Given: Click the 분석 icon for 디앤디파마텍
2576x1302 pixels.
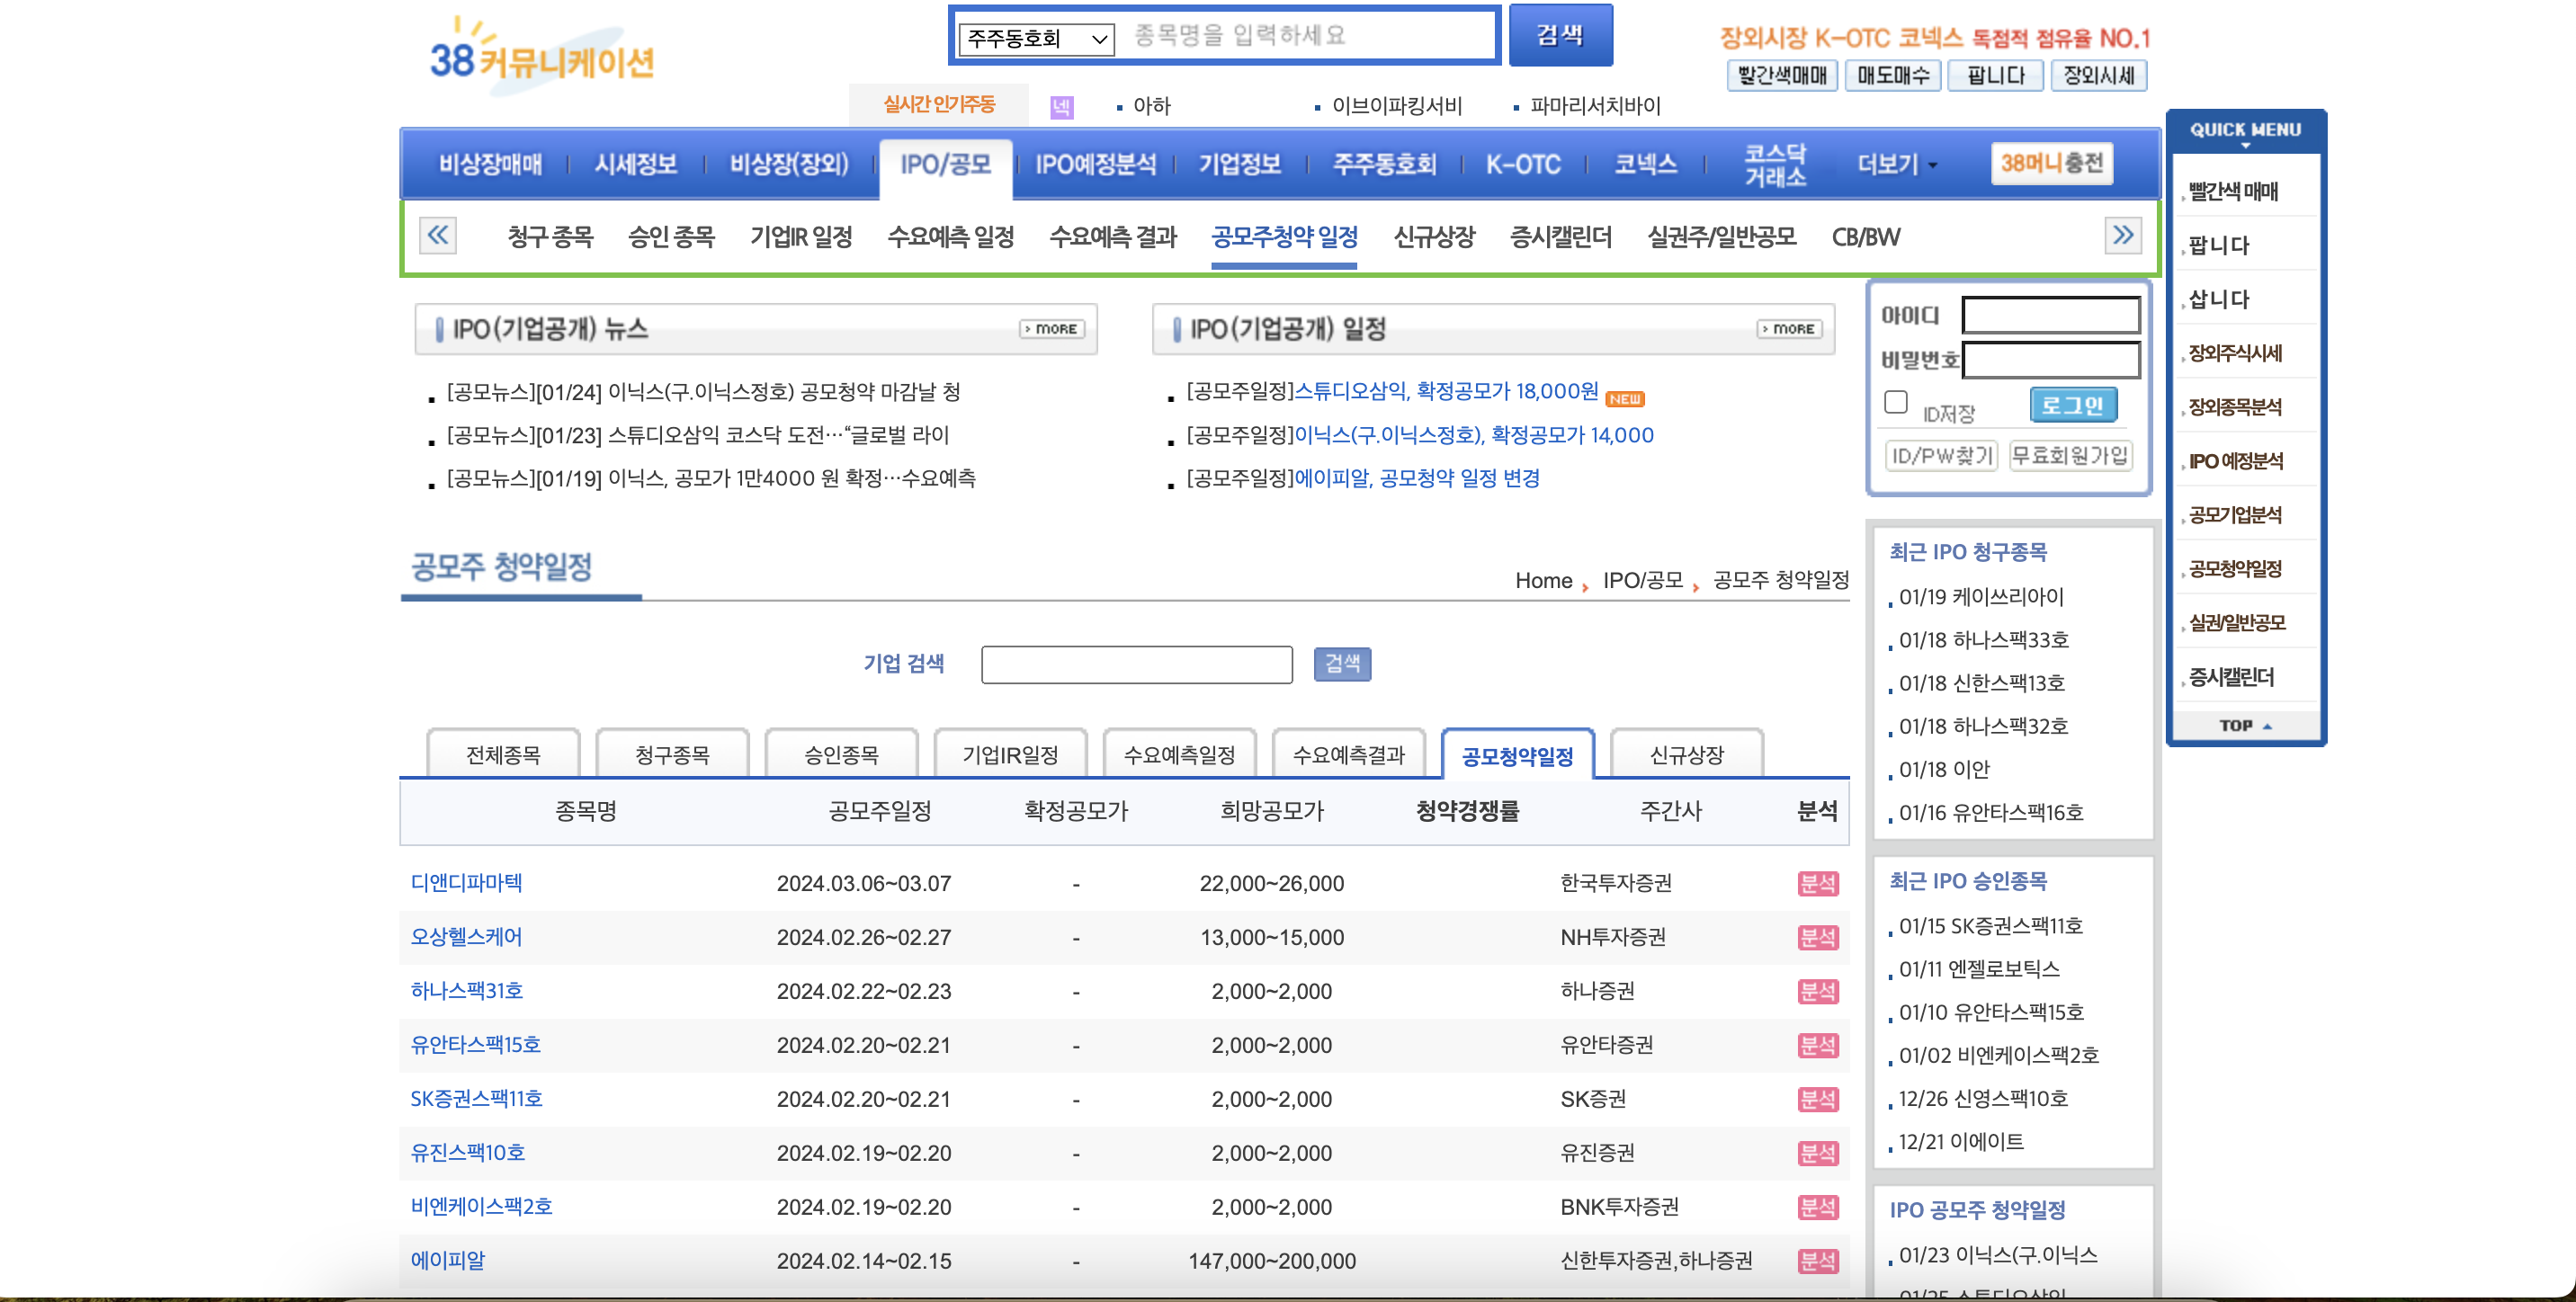Looking at the screenshot, I should tap(1817, 883).
